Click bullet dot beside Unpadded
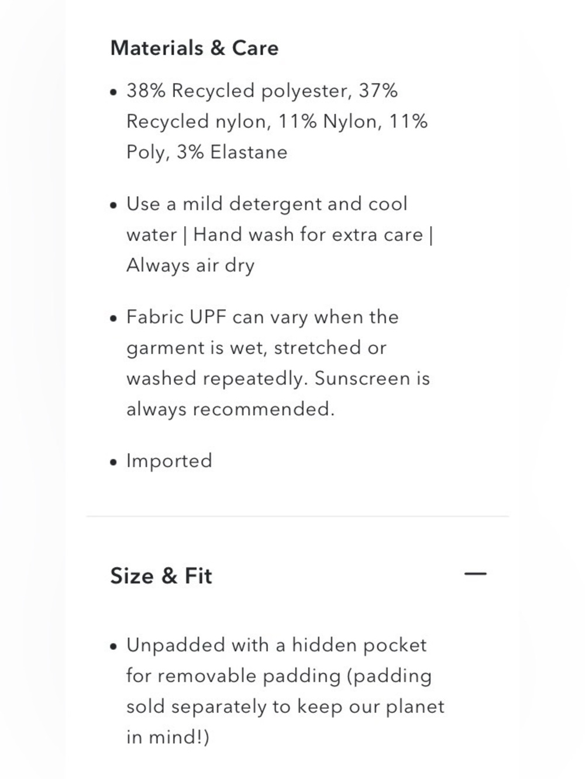 (113, 646)
